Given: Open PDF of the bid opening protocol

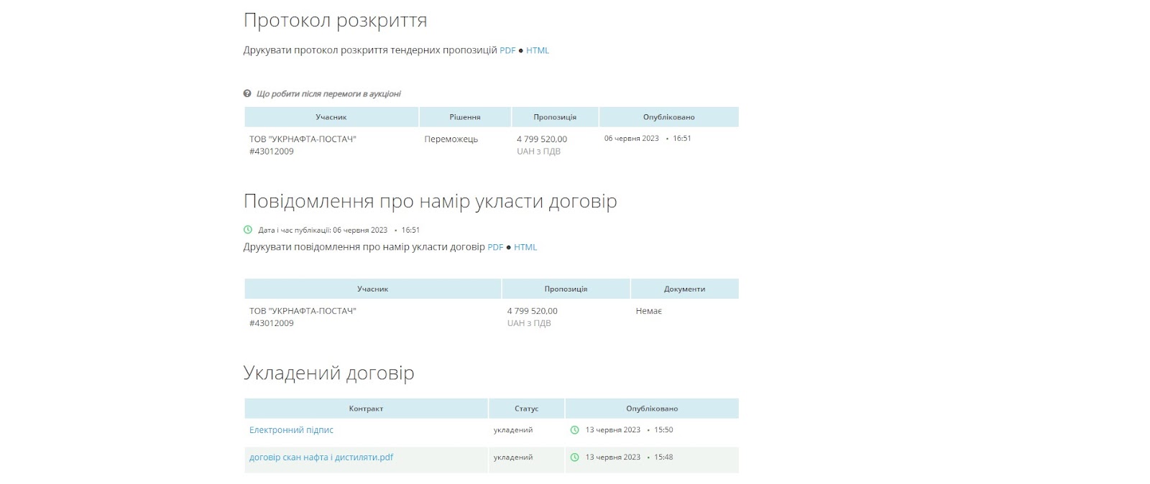Looking at the screenshot, I should (x=507, y=50).
